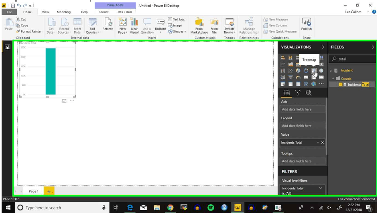Insert a Text box from ribbon
Screen dimensions: 378x213
(176, 20)
